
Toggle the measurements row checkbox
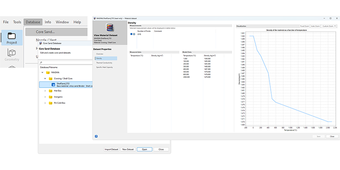tap(131, 34)
